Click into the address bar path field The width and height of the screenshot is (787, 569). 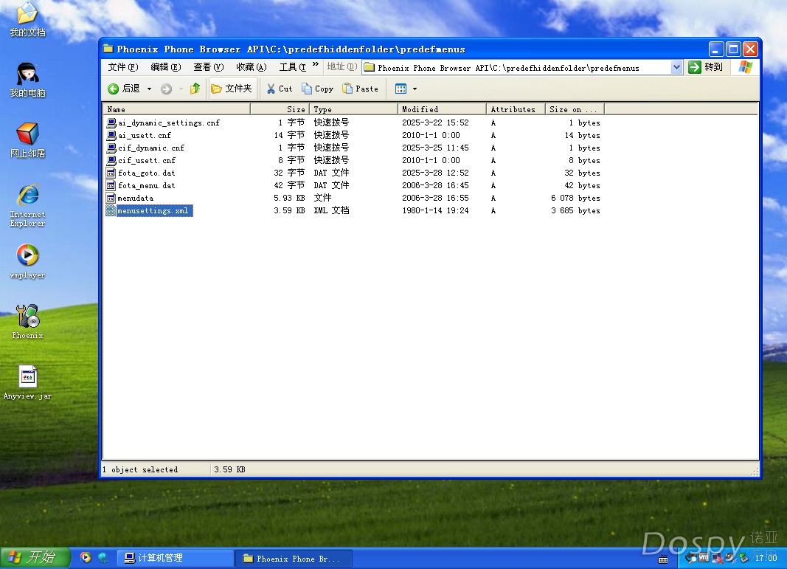click(524, 68)
